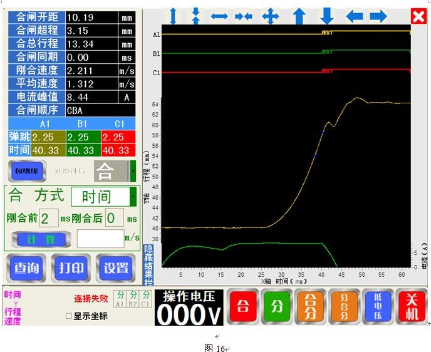Viewport: 431px width, 352px height.
Task: Click the B2 分 status indicator
Action: point(133,299)
